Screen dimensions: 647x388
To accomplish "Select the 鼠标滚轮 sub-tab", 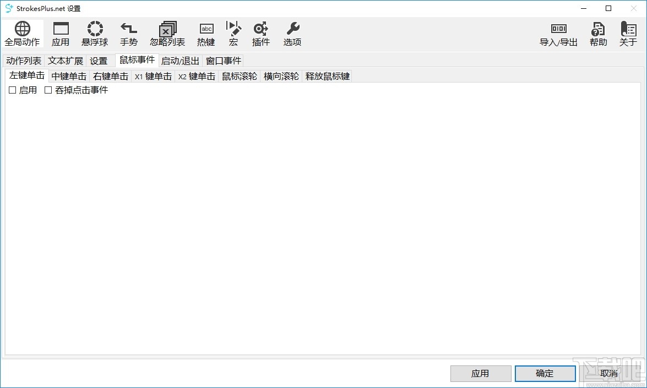I will 240,76.
